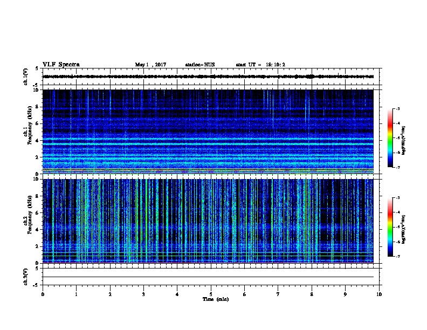
Task: Click the "VLF Spectra" plot title
Action: pos(61,65)
